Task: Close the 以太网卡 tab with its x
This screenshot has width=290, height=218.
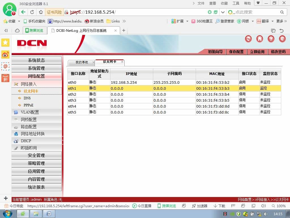Action: [122, 62]
